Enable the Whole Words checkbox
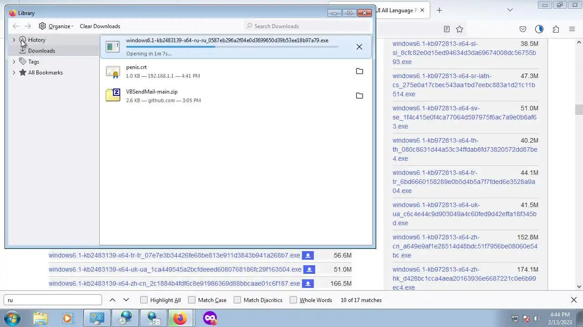This screenshot has height=327, width=583. (293, 300)
